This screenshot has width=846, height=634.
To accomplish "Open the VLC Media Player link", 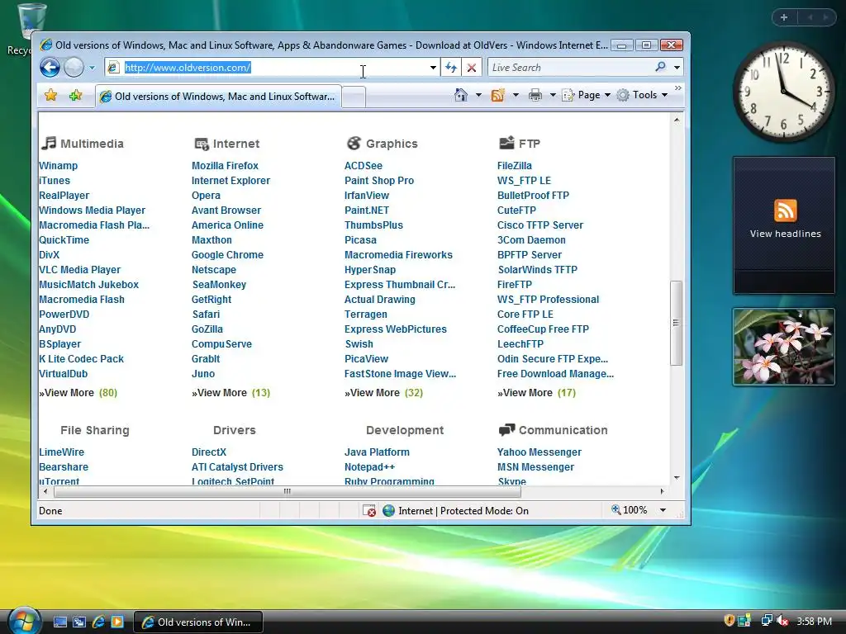I will click(80, 270).
